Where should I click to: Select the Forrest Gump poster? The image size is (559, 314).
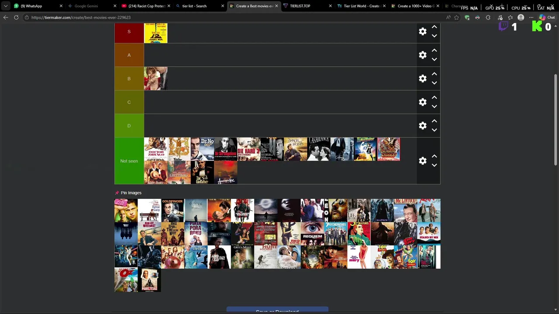pos(149,210)
